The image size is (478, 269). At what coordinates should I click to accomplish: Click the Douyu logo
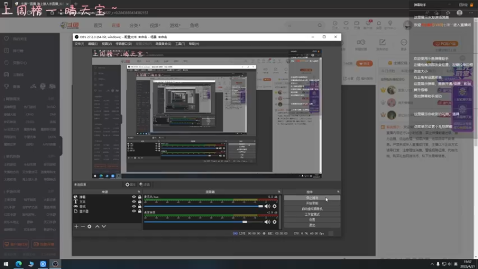coord(70,25)
